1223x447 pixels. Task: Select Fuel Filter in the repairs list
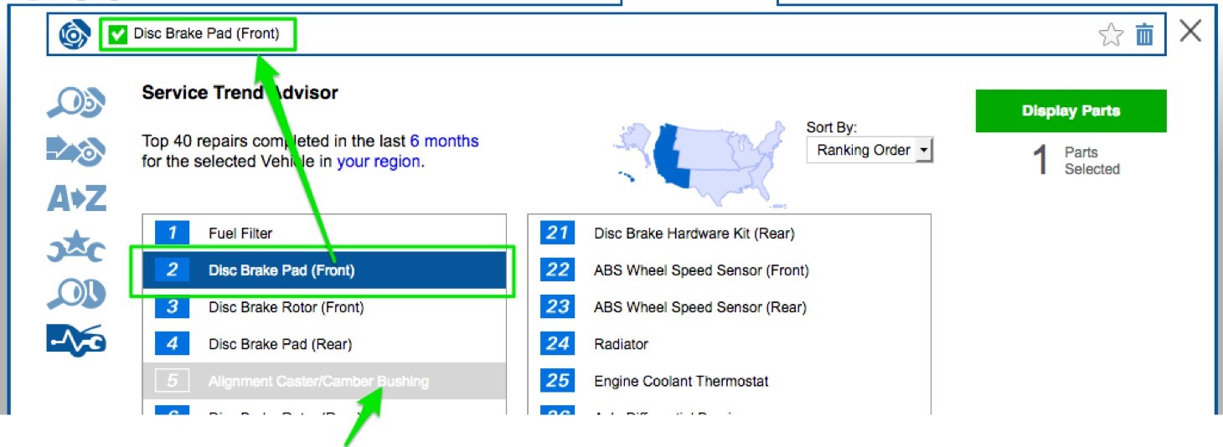tap(240, 234)
